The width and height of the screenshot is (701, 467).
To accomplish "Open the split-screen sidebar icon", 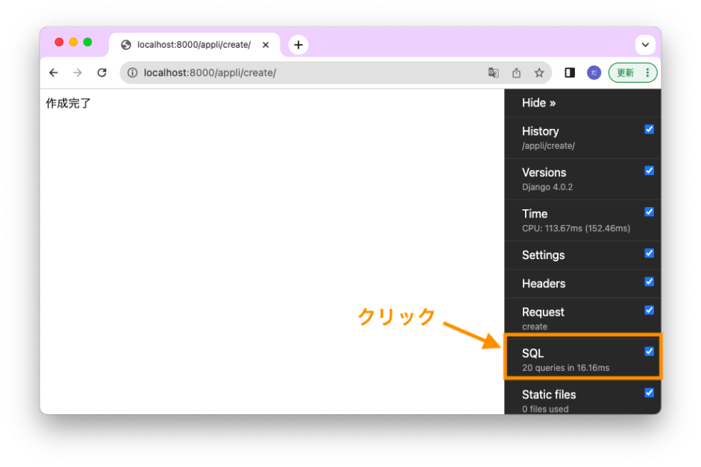I will click(x=569, y=72).
